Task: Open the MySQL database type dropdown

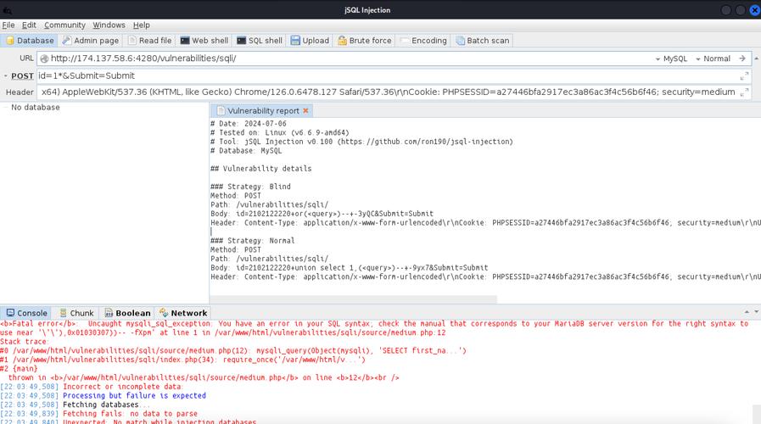Action: [674, 59]
